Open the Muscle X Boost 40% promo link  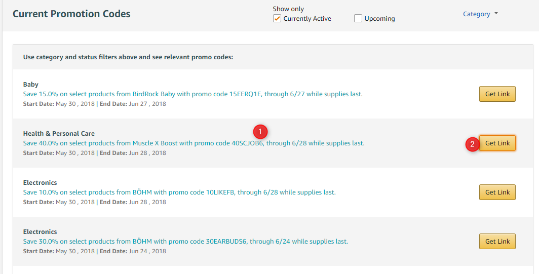tap(194, 143)
